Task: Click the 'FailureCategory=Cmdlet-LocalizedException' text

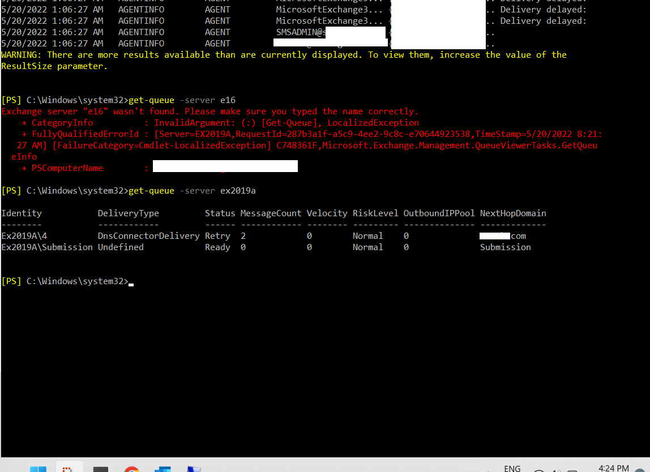Action: (162, 145)
